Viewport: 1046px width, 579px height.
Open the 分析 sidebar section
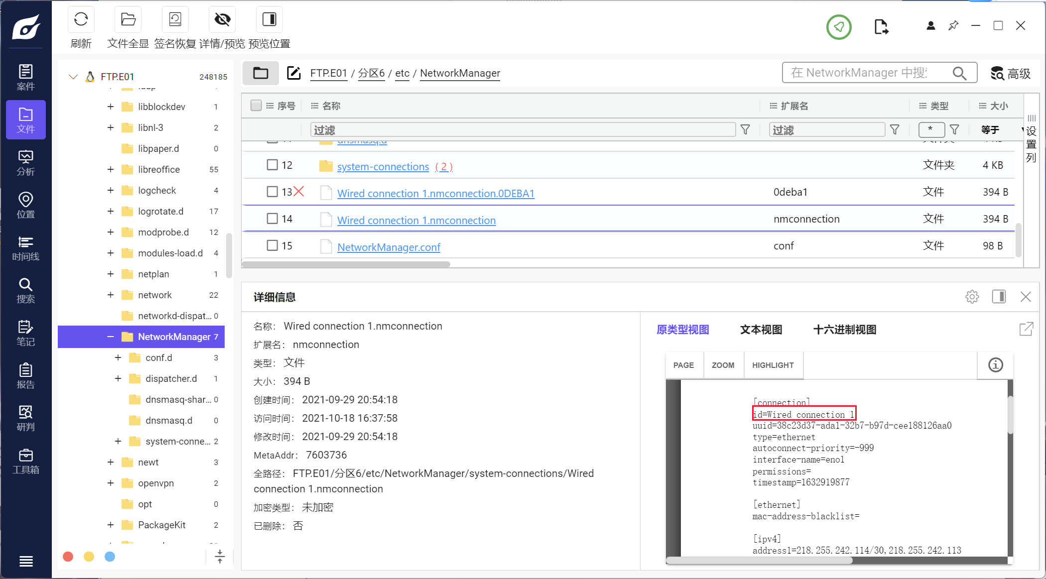point(26,163)
